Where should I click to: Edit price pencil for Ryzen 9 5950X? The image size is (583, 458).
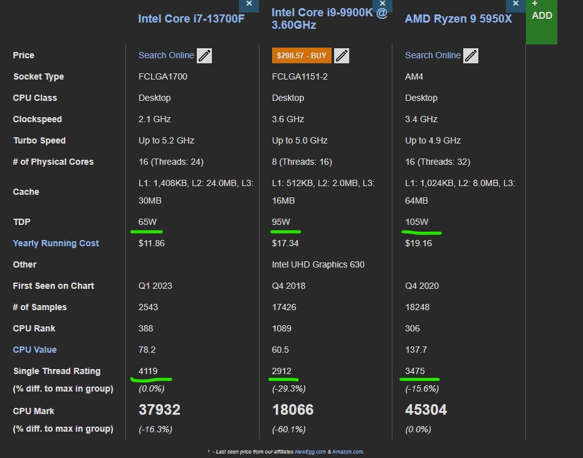click(x=470, y=56)
